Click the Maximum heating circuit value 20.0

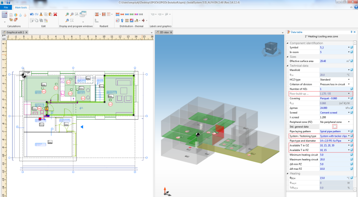point(335,159)
